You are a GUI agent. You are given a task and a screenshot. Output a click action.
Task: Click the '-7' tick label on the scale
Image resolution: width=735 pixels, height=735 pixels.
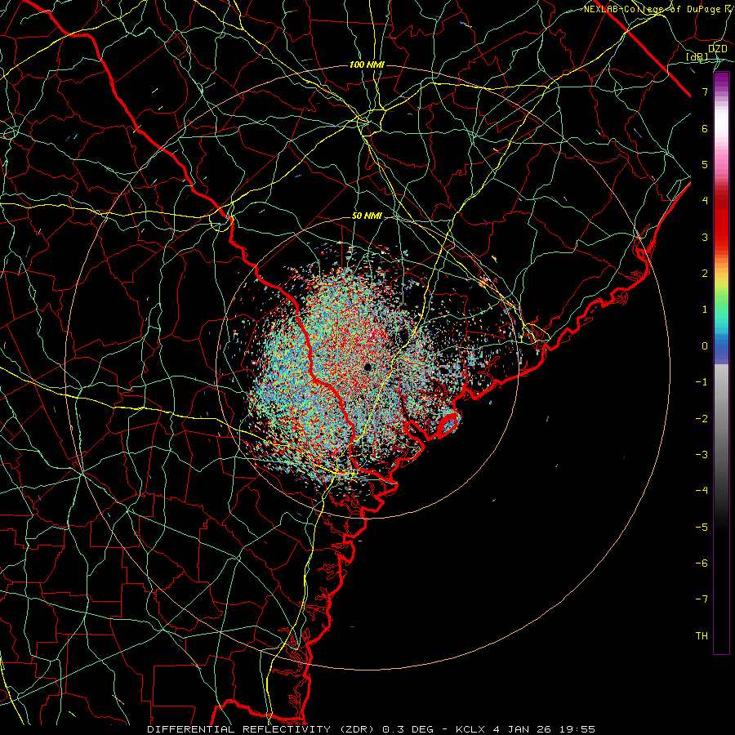click(702, 599)
